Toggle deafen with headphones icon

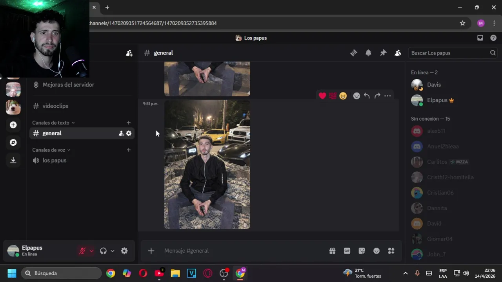[103, 251]
